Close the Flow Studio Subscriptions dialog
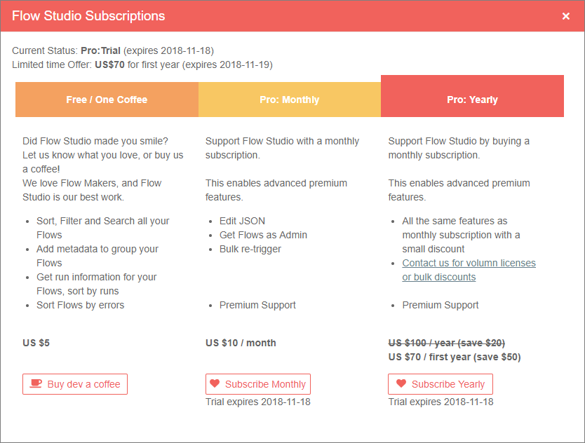585x443 pixels. click(x=566, y=16)
